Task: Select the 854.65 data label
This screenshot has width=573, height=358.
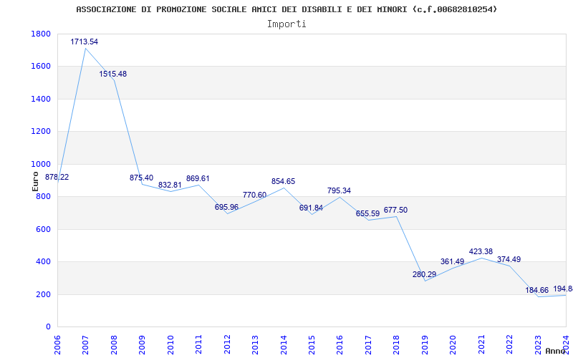Action: (283, 181)
